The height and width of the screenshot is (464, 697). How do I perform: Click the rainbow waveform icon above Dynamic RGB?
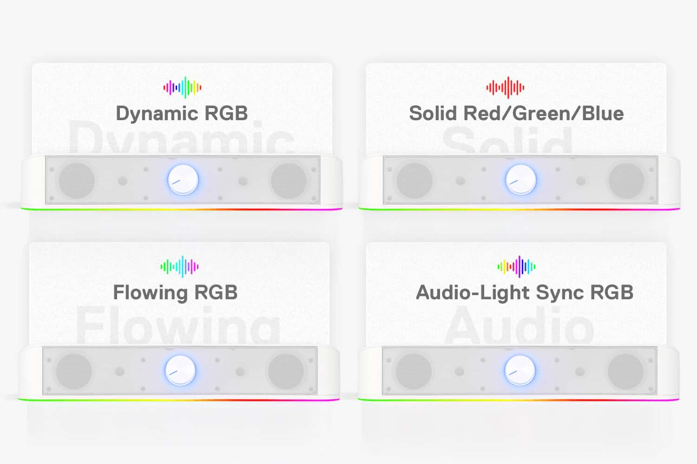pos(182,87)
